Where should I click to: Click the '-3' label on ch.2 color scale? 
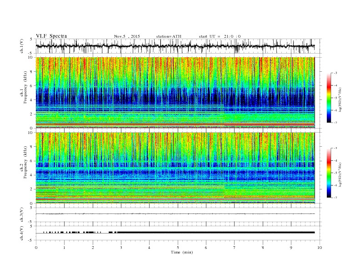tap(335, 148)
